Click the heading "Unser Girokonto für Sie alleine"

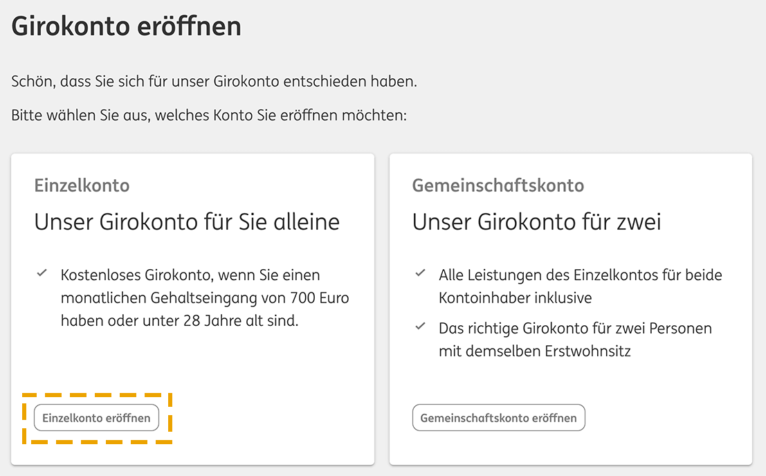pos(187,222)
